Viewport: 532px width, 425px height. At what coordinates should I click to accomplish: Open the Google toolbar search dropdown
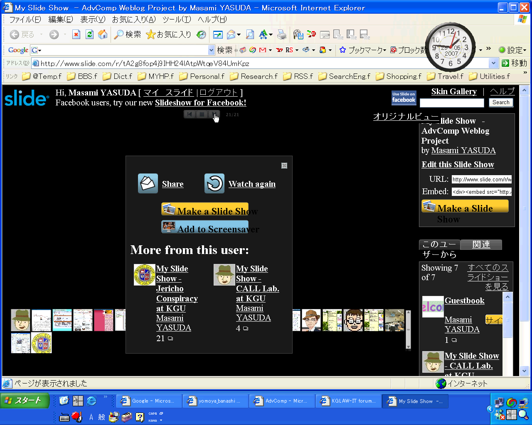[x=211, y=50]
